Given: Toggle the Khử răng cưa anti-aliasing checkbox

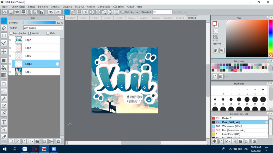Looking at the screenshot, I should pos(123,12).
